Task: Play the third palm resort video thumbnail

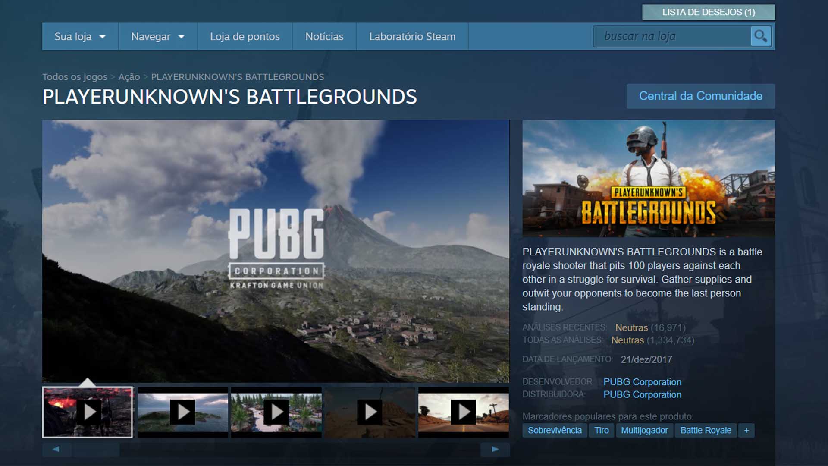Action: pos(276,412)
